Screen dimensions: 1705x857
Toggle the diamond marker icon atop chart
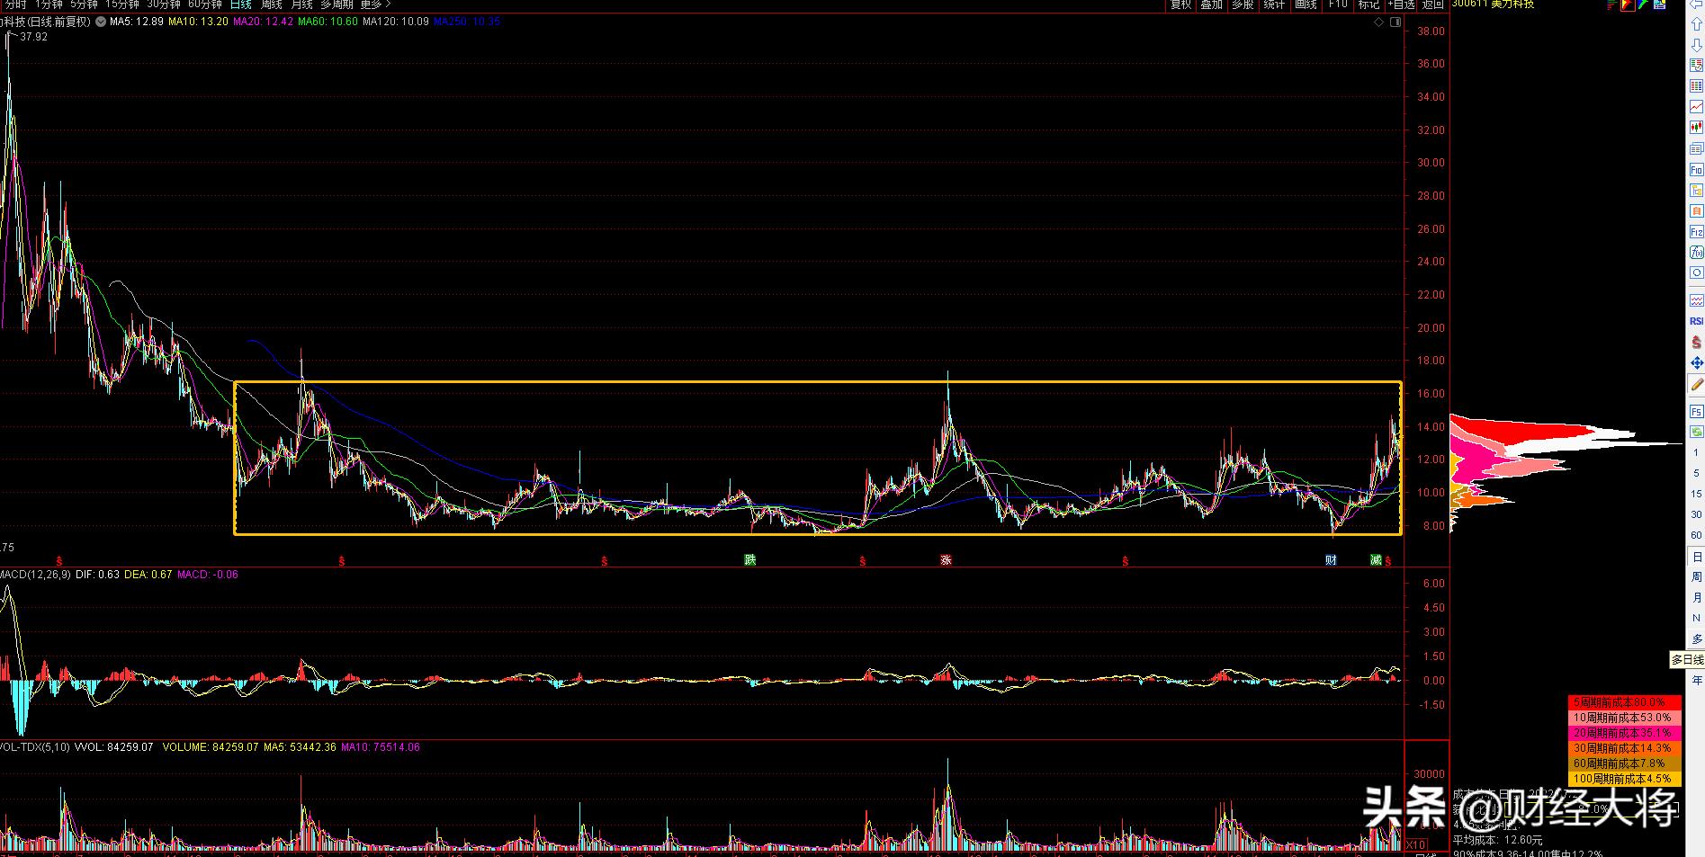pyautogui.click(x=1379, y=22)
